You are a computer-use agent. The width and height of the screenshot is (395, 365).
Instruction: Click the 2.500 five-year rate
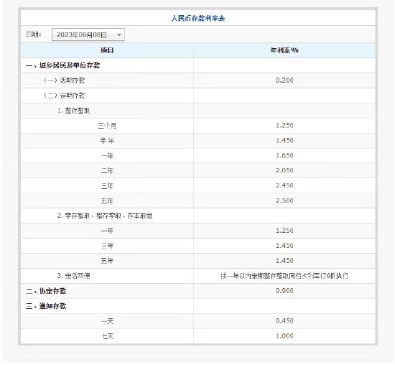coord(284,200)
